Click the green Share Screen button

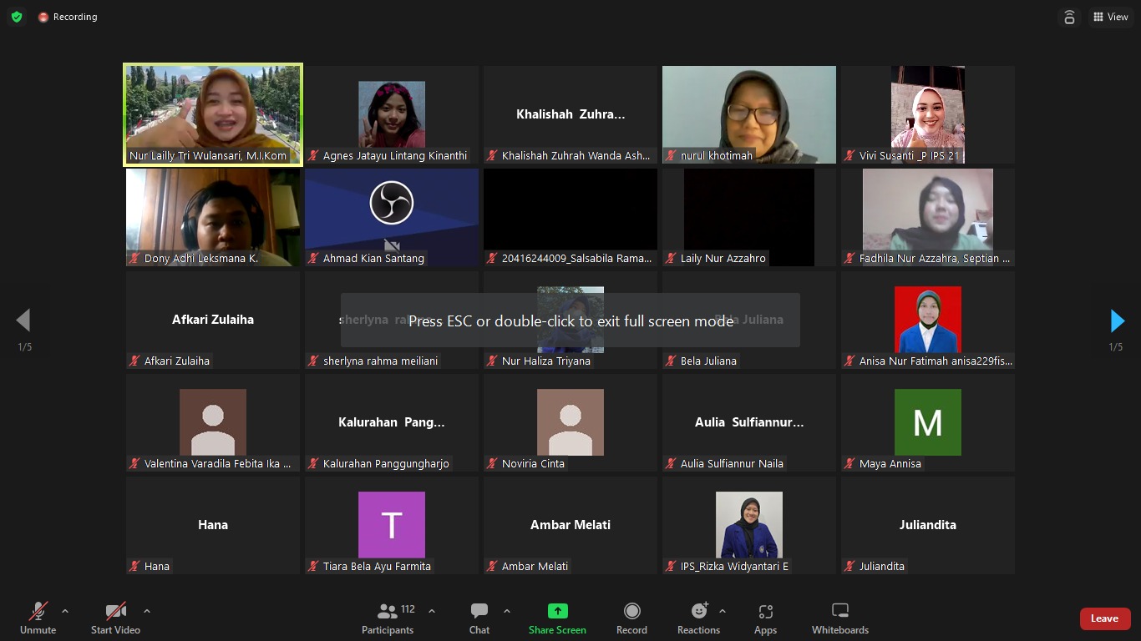(x=557, y=618)
